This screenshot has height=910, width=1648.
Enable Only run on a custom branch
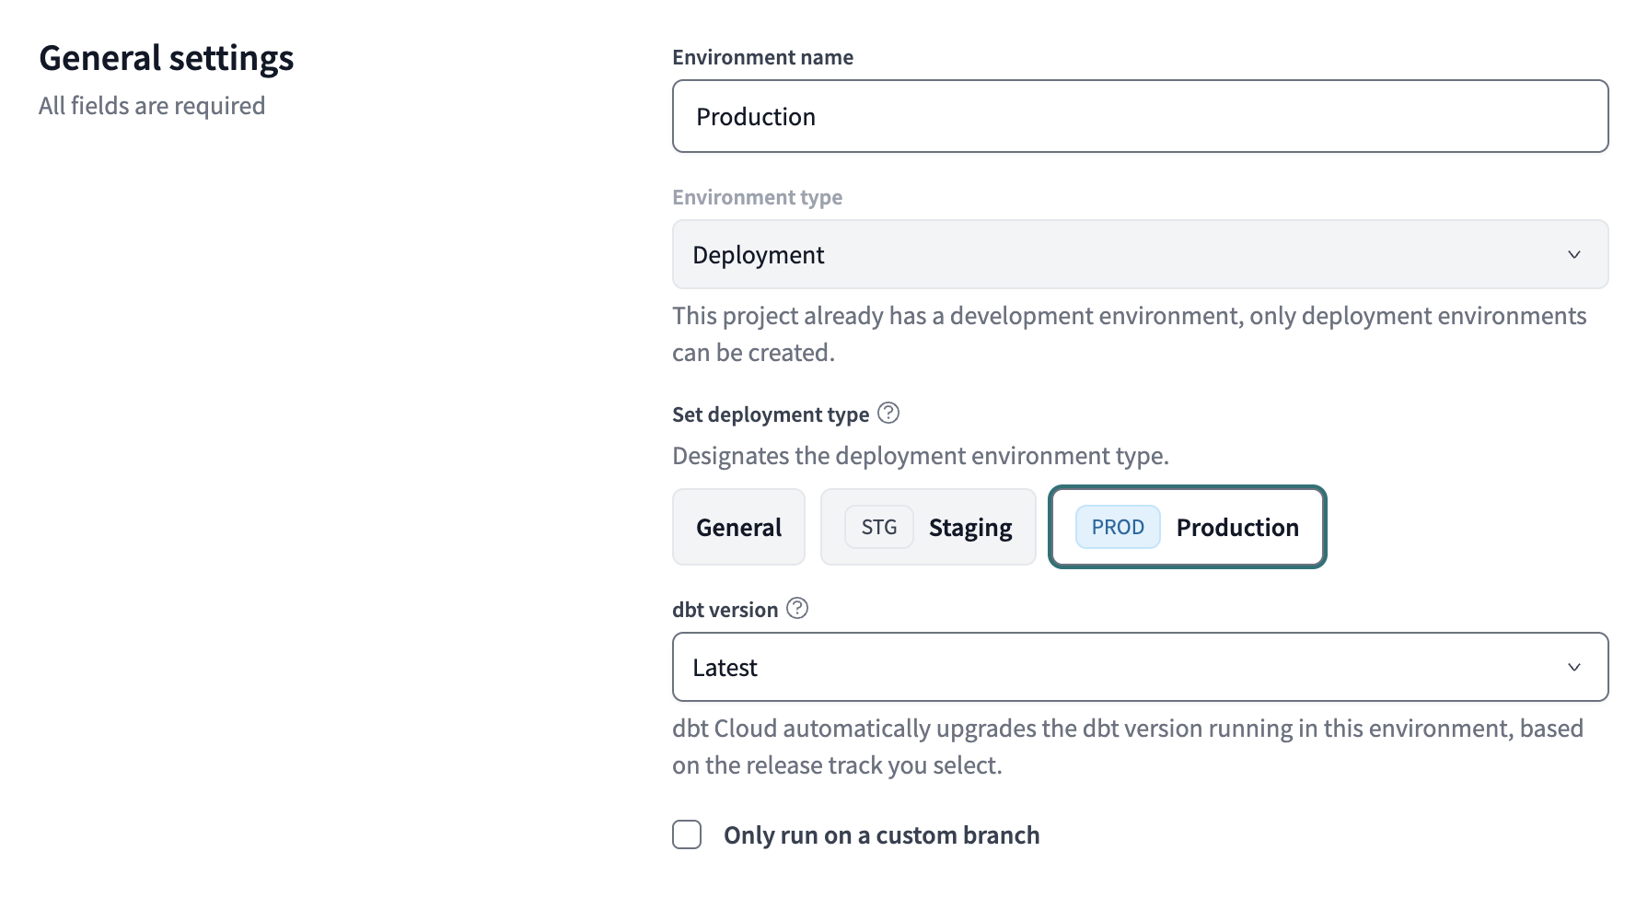tap(686, 834)
